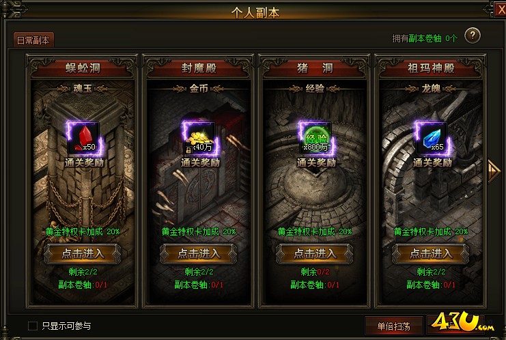Click the green 经验 x800万 reward icon

coord(316,138)
